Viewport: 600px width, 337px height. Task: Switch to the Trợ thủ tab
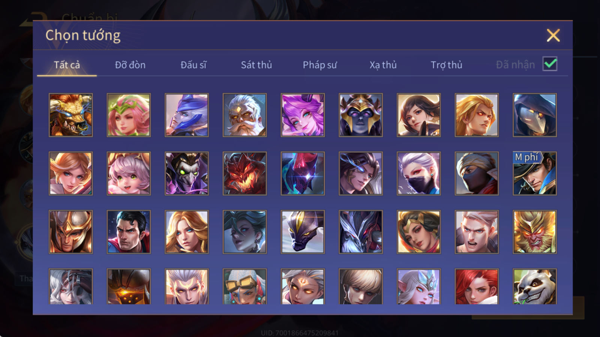pos(446,65)
